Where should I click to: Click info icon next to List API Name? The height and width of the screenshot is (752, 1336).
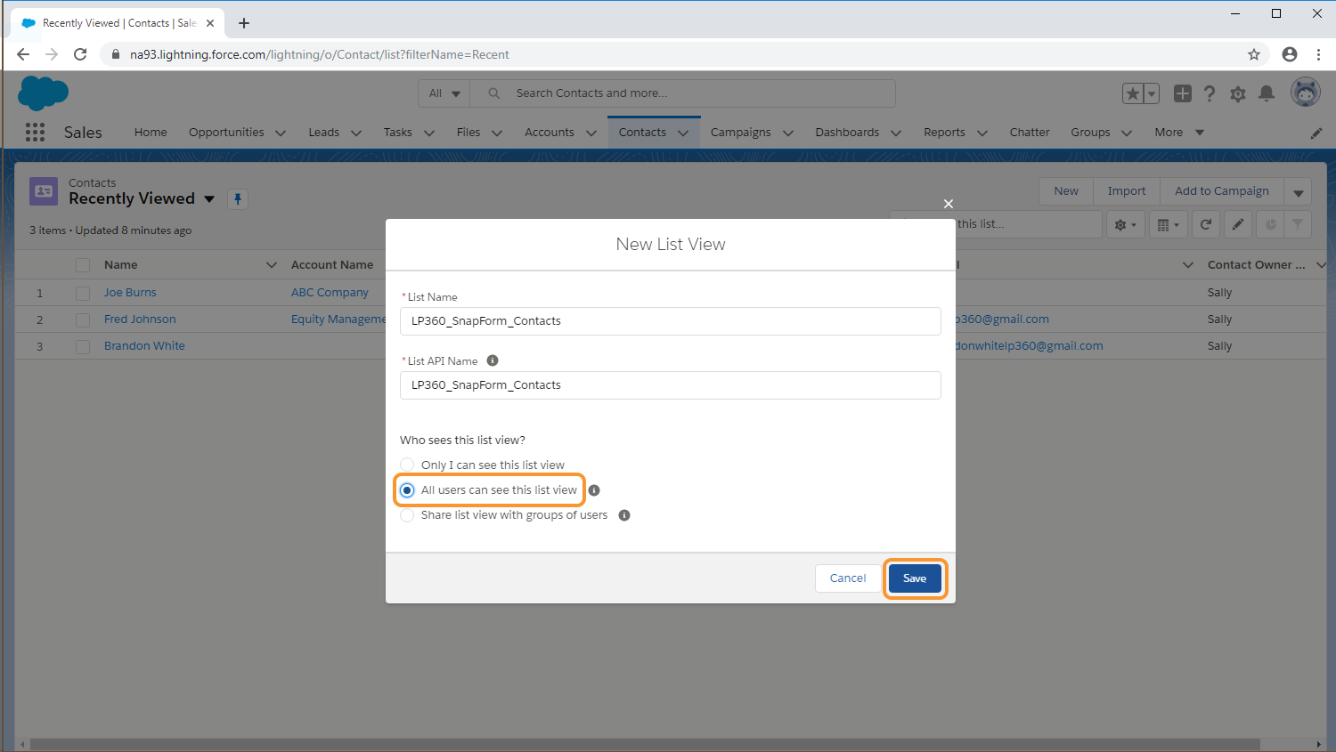[493, 360]
